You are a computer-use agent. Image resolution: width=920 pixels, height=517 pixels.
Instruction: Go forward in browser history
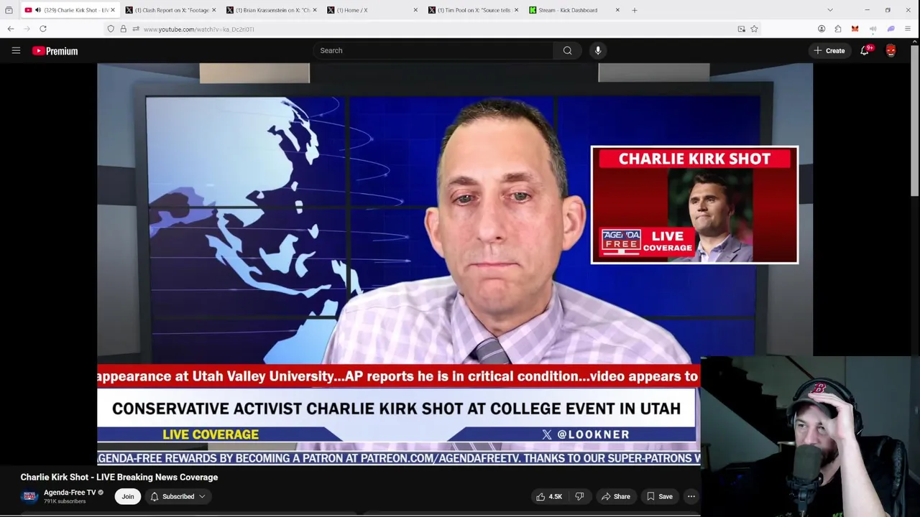pos(27,29)
